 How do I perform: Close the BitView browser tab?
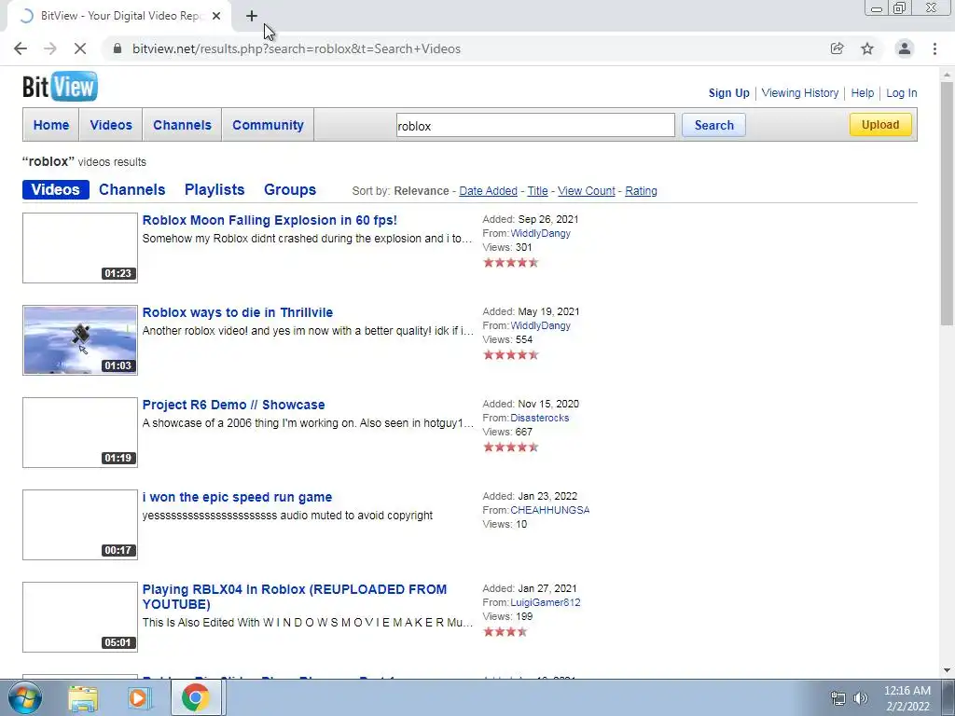coord(216,16)
